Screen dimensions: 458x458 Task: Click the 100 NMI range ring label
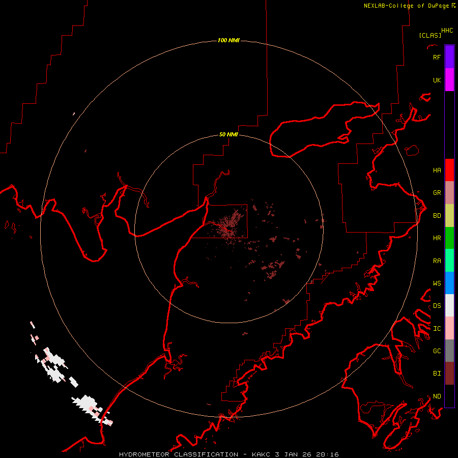pos(228,40)
